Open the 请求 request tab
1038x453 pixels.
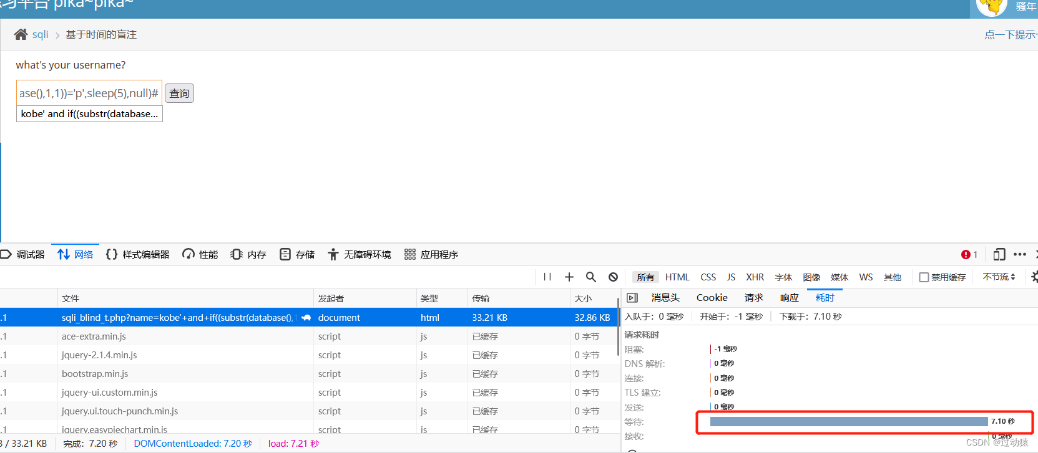click(754, 298)
